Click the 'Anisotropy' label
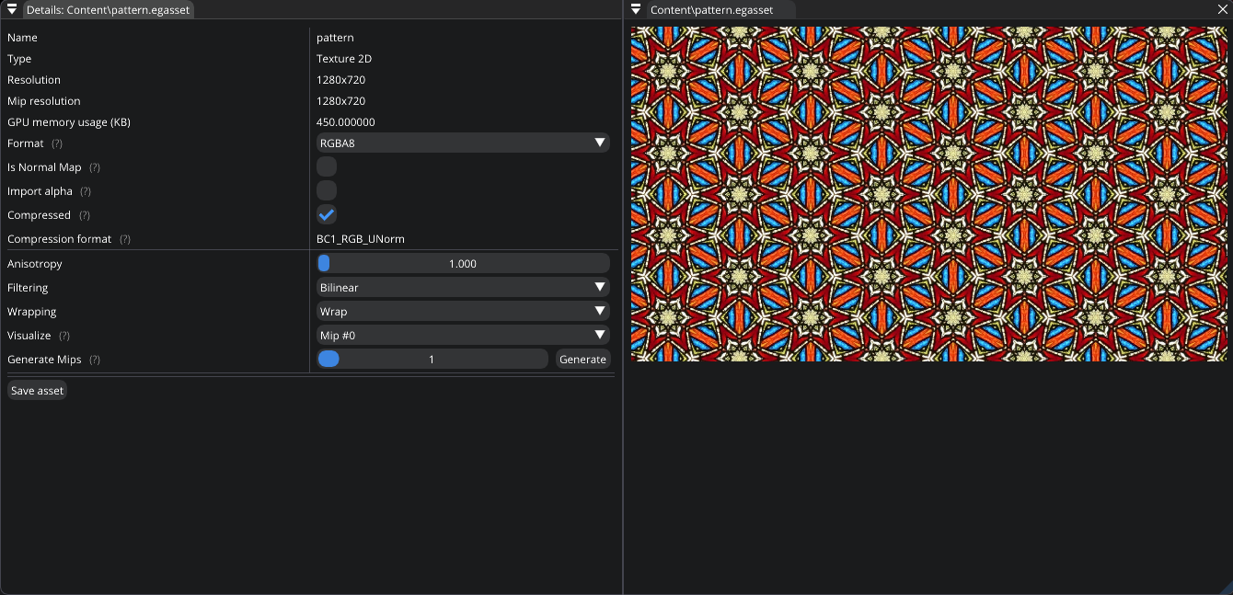Screen dimensions: 1233x595 [x=35, y=264]
